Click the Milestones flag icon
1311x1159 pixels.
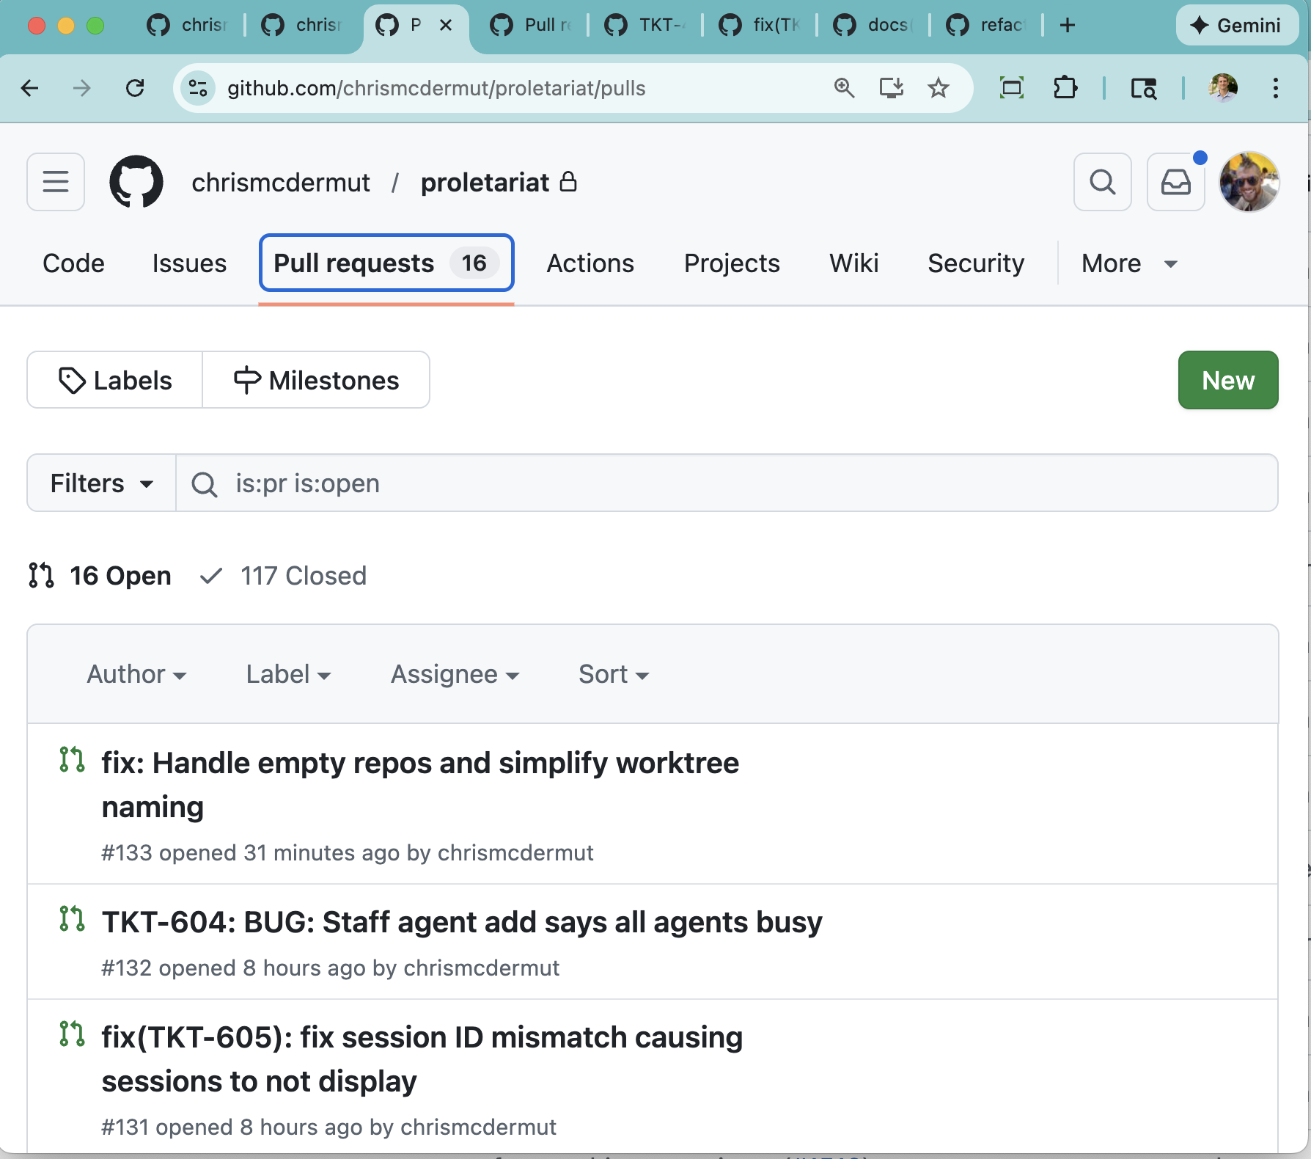click(x=246, y=380)
